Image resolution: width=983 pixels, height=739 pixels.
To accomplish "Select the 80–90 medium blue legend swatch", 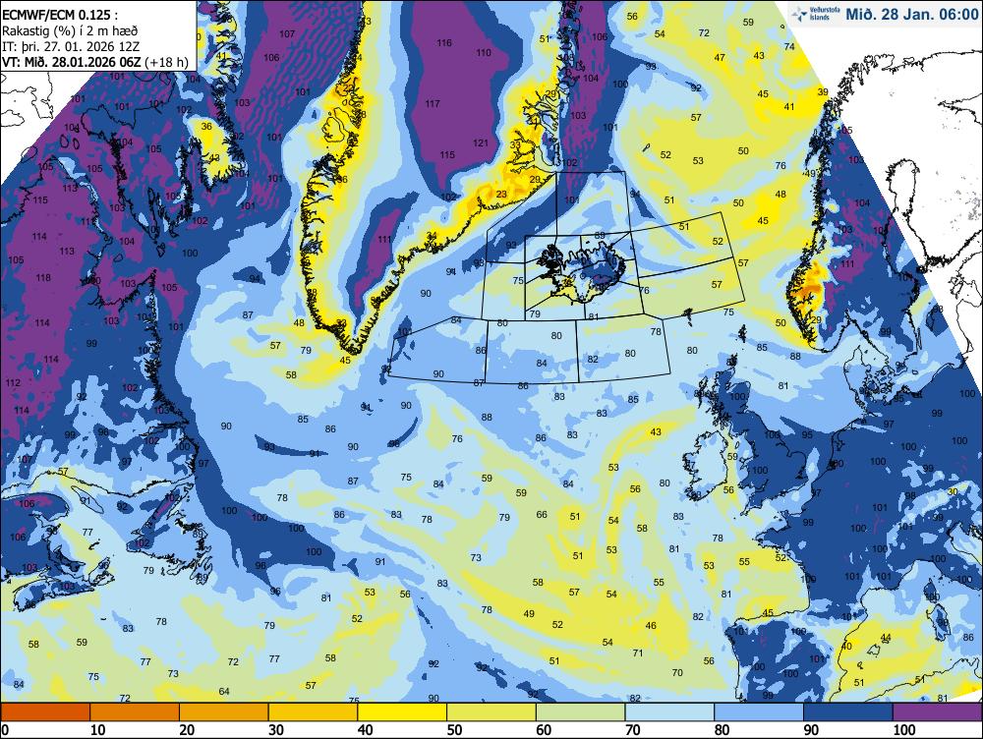I will click(x=759, y=712).
